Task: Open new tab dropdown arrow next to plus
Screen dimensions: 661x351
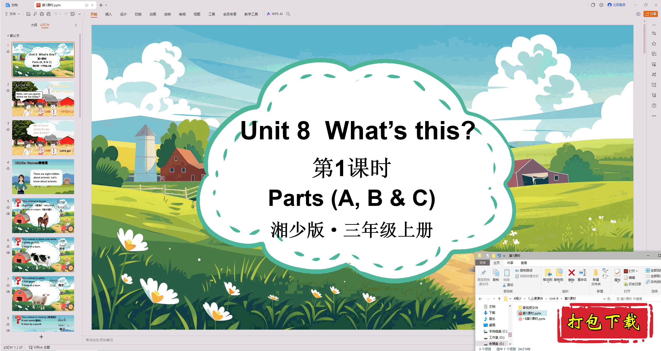Action: tap(106, 5)
